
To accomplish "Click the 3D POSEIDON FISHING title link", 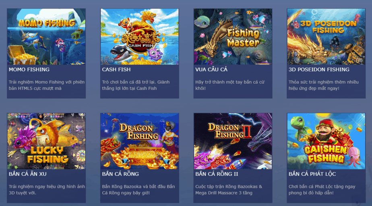I will [x=319, y=70].
